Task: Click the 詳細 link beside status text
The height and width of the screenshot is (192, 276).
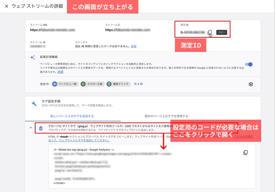Action: pyautogui.click(x=134, y=46)
